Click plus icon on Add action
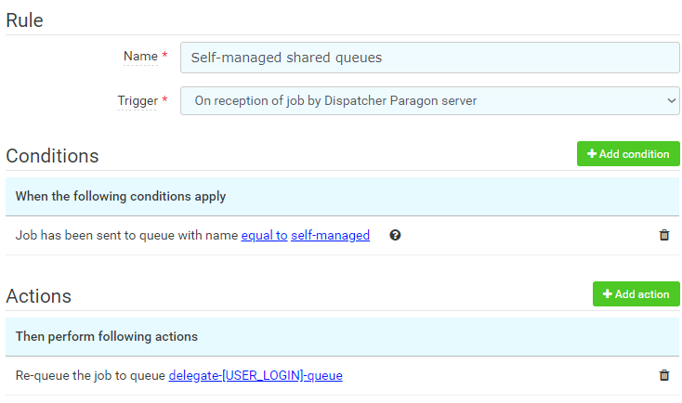The width and height of the screenshot is (682, 403). coord(608,294)
